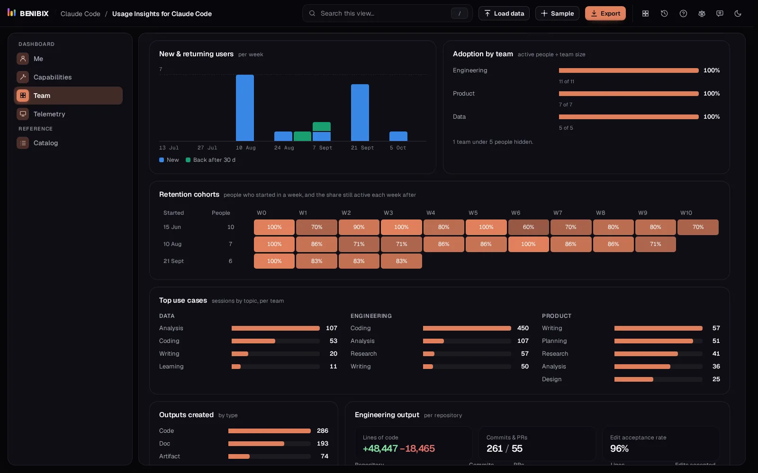Screen dimensions: 758x473
Task: Click the Export button
Action: point(605,13)
